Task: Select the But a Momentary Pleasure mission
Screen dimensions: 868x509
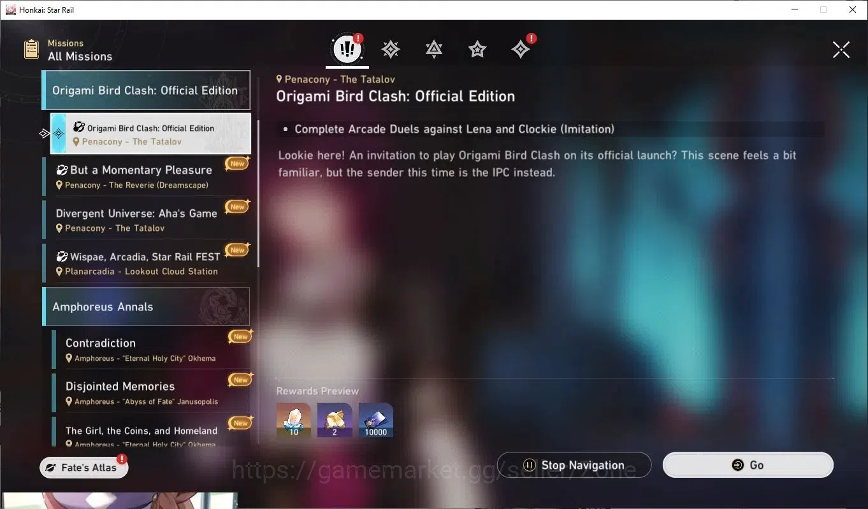Action: [146, 177]
